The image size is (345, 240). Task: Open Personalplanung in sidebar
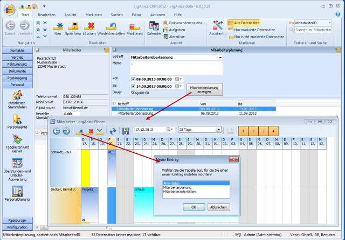click(17, 193)
